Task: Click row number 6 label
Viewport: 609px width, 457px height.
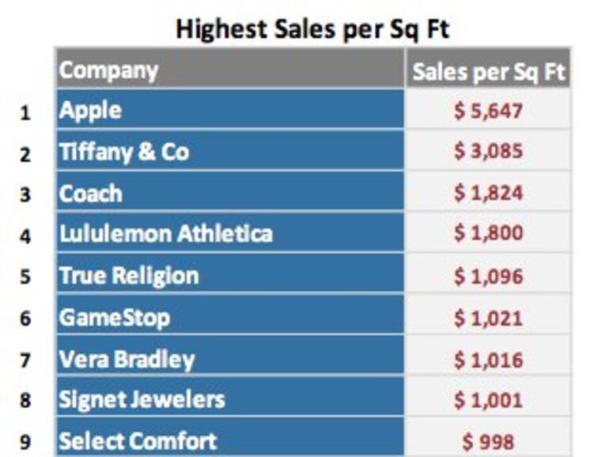Action: (26, 319)
